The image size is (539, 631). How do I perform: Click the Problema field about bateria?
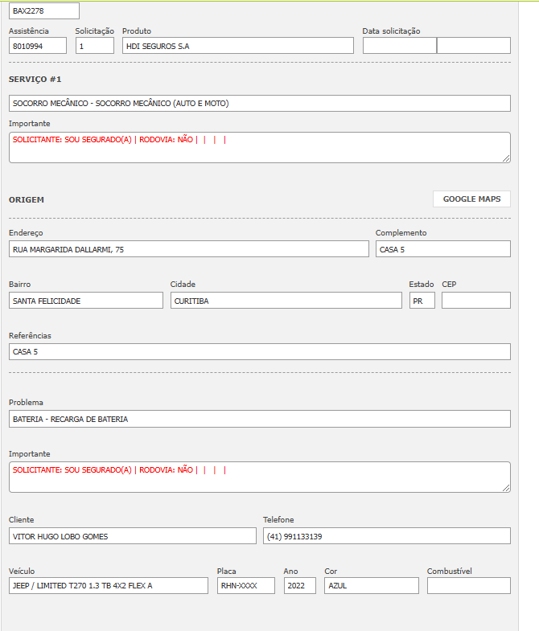click(x=259, y=419)
